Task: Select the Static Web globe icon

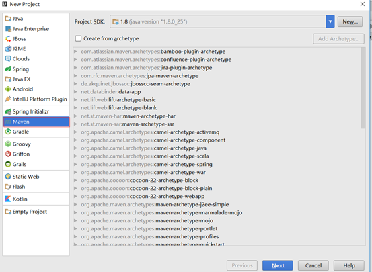Action: (8, 177)
